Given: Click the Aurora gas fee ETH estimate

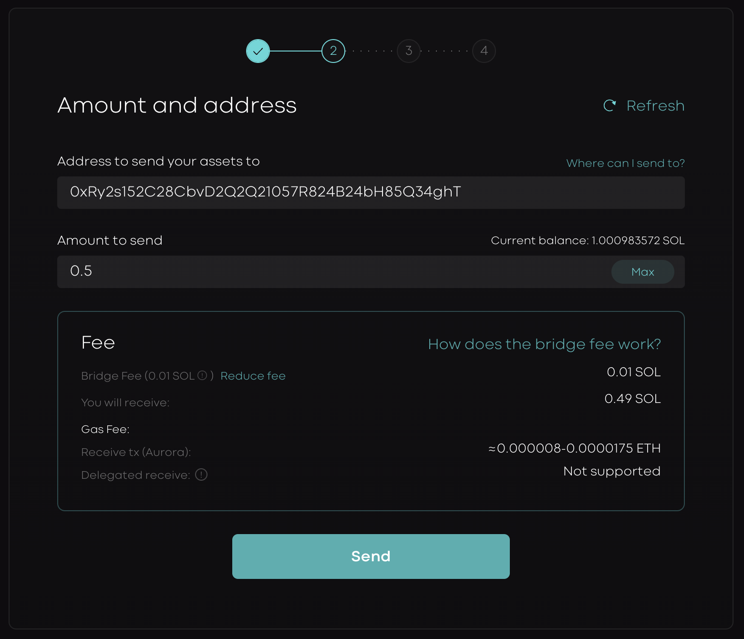Looking at the screenshot, I should point(574,448).
